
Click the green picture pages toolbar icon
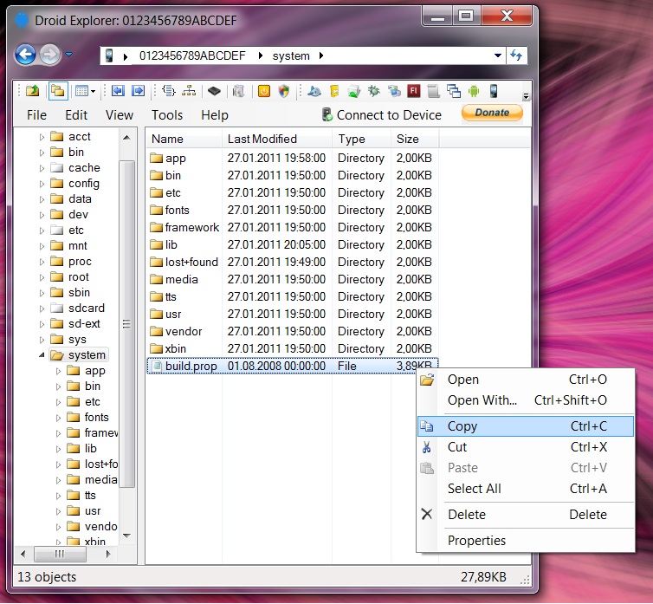click(x=354, y=90)
